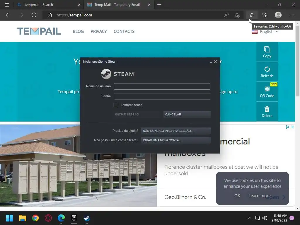Open the CONTACTS menu link
This screenshot has height=225, width=300.
tap(124, 31)
